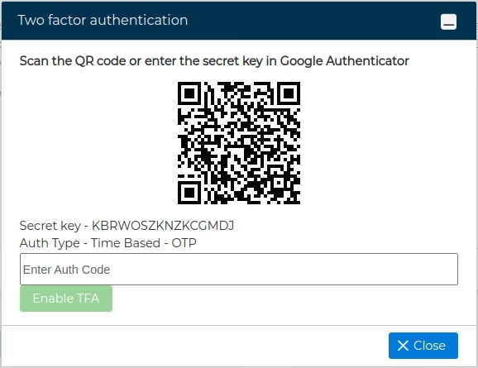
Task: Click the "OTP" text
Action: [x=184, y=243]
